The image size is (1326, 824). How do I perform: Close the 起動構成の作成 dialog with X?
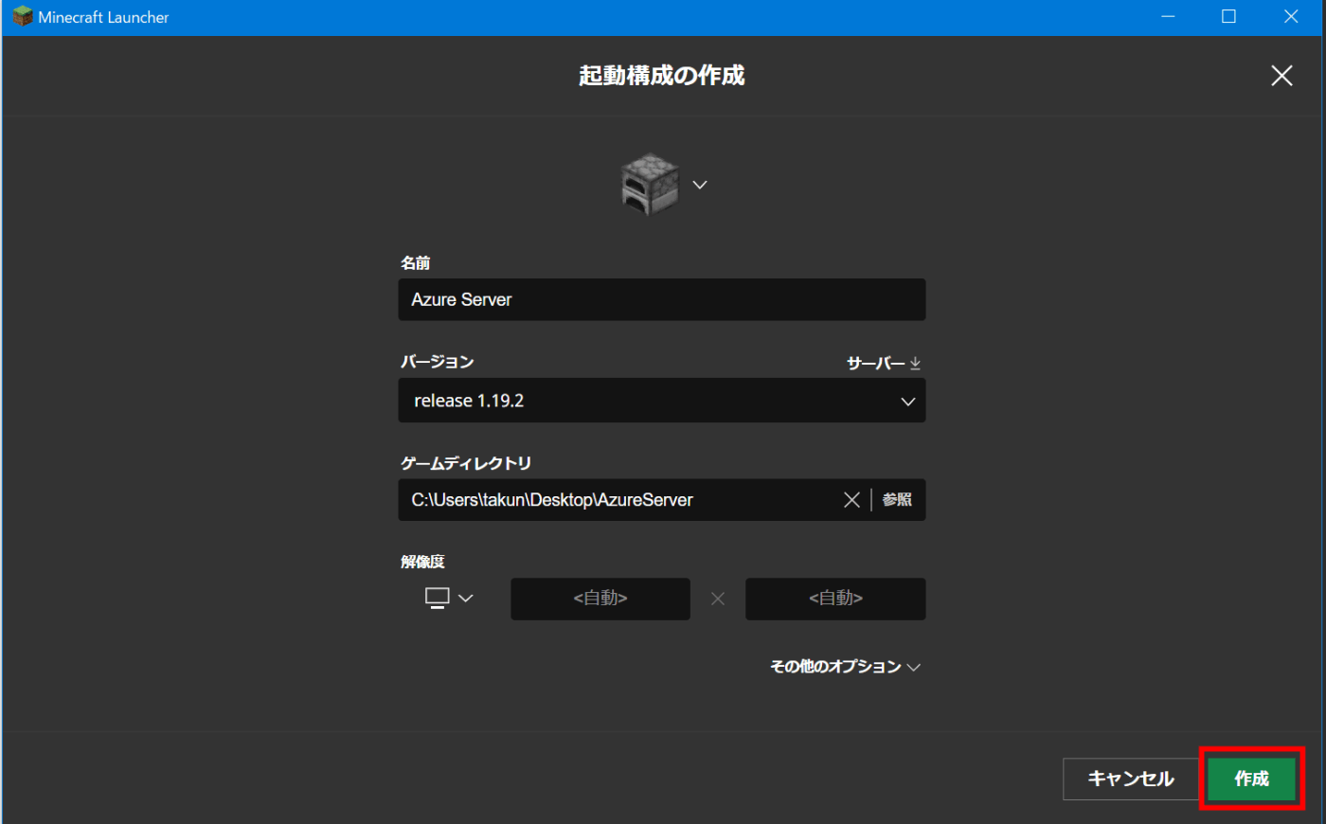click(x=1281, y=76)
